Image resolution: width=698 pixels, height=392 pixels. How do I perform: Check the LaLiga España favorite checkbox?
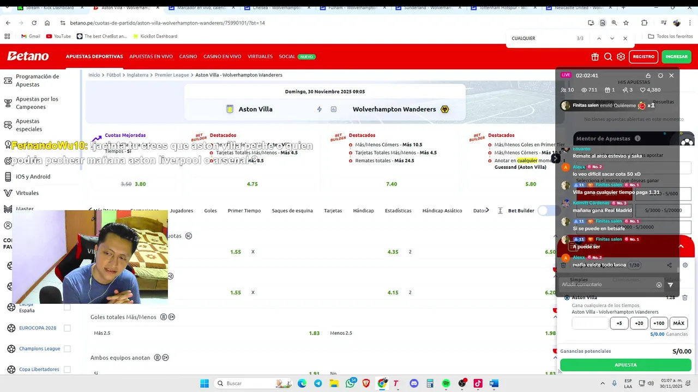pos(67,307)
